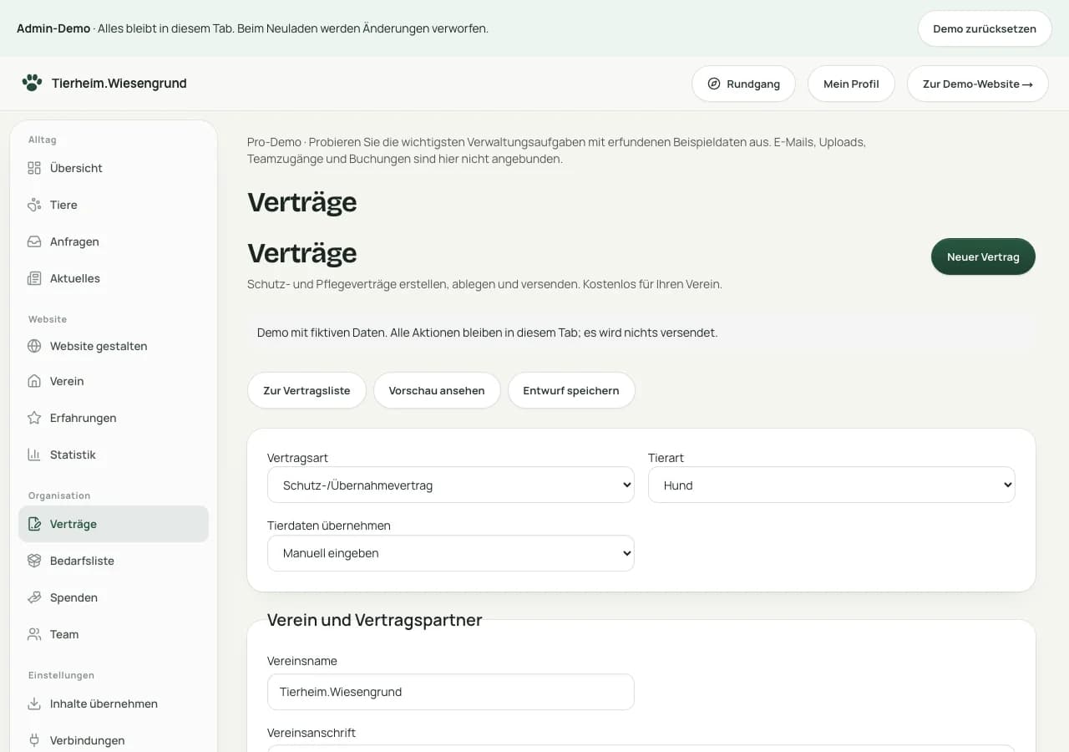Open Website gestalten
This screenshot has width=1069, height=752.
[114, 346]
